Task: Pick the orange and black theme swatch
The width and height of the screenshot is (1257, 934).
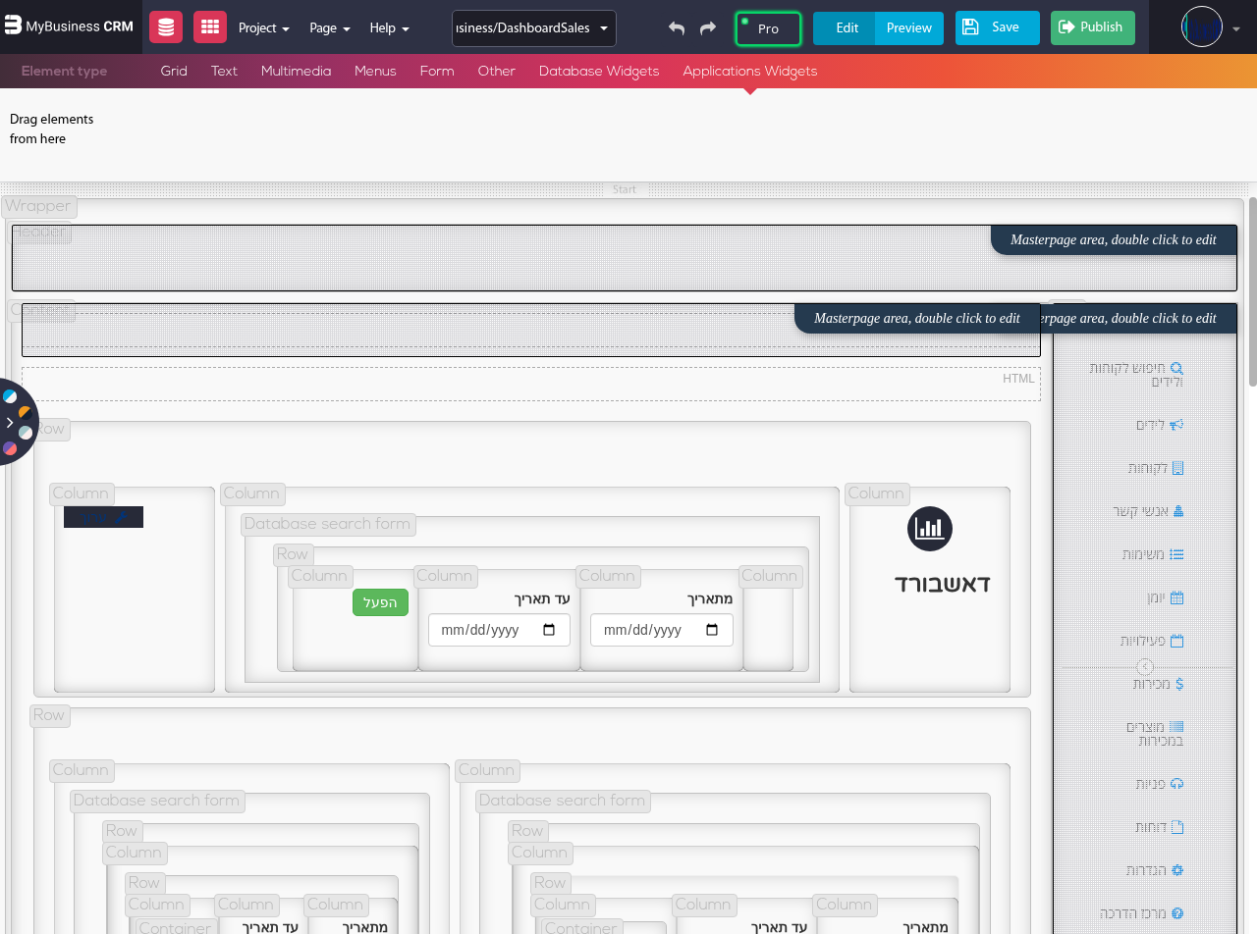Action: pyautogui.click(x=25, y=412)
